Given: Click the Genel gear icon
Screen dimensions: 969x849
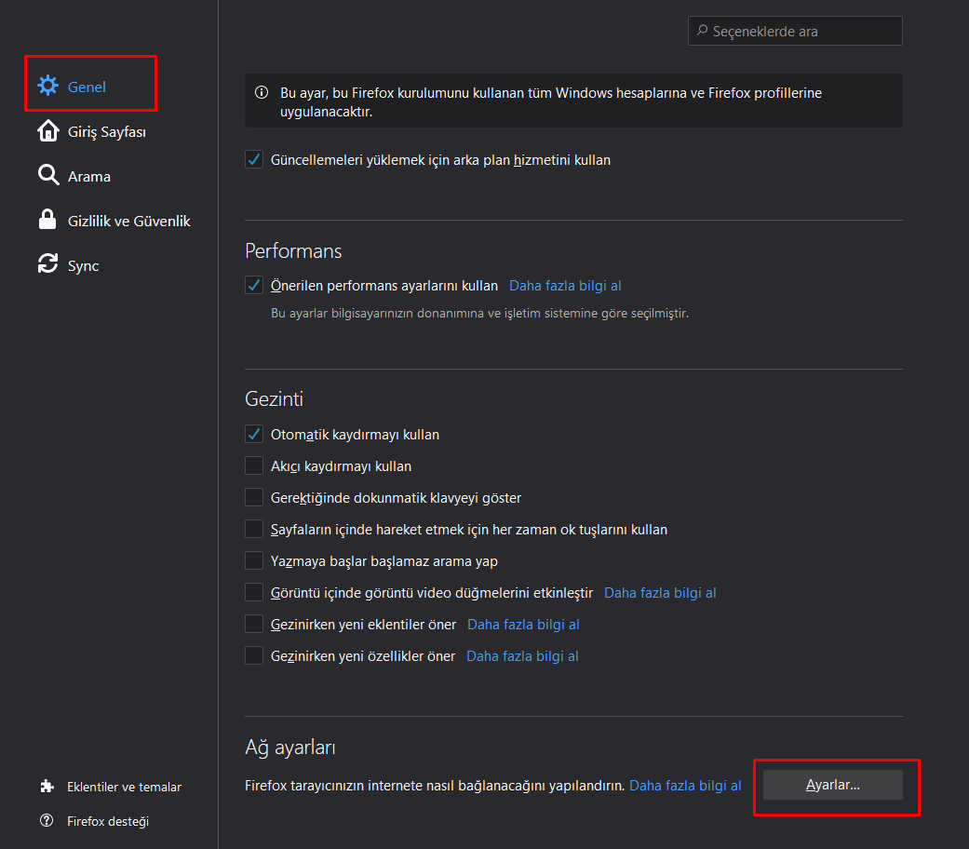Looking at the screenshot, I should tap(47, 87).
